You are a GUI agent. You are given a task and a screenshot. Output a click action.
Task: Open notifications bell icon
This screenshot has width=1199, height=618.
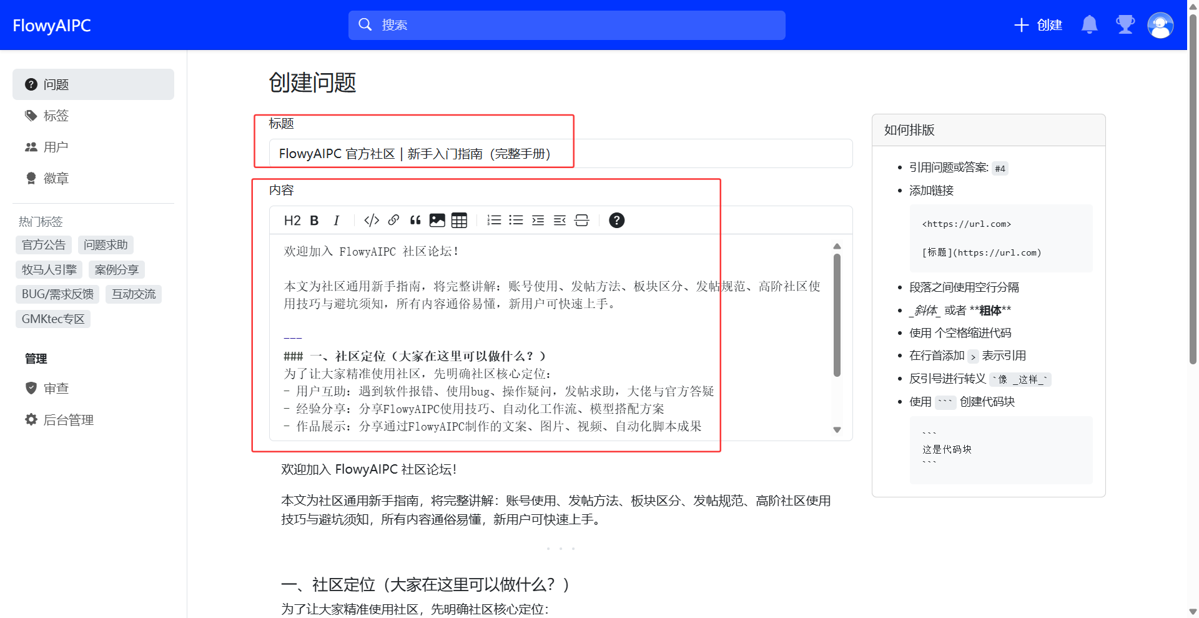coord(1090,25)
